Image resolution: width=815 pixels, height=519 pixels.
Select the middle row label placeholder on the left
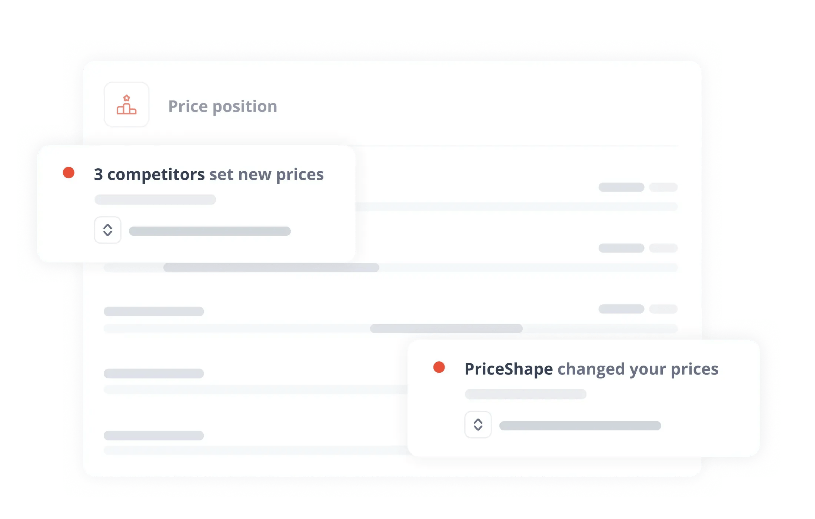(154, 373)
